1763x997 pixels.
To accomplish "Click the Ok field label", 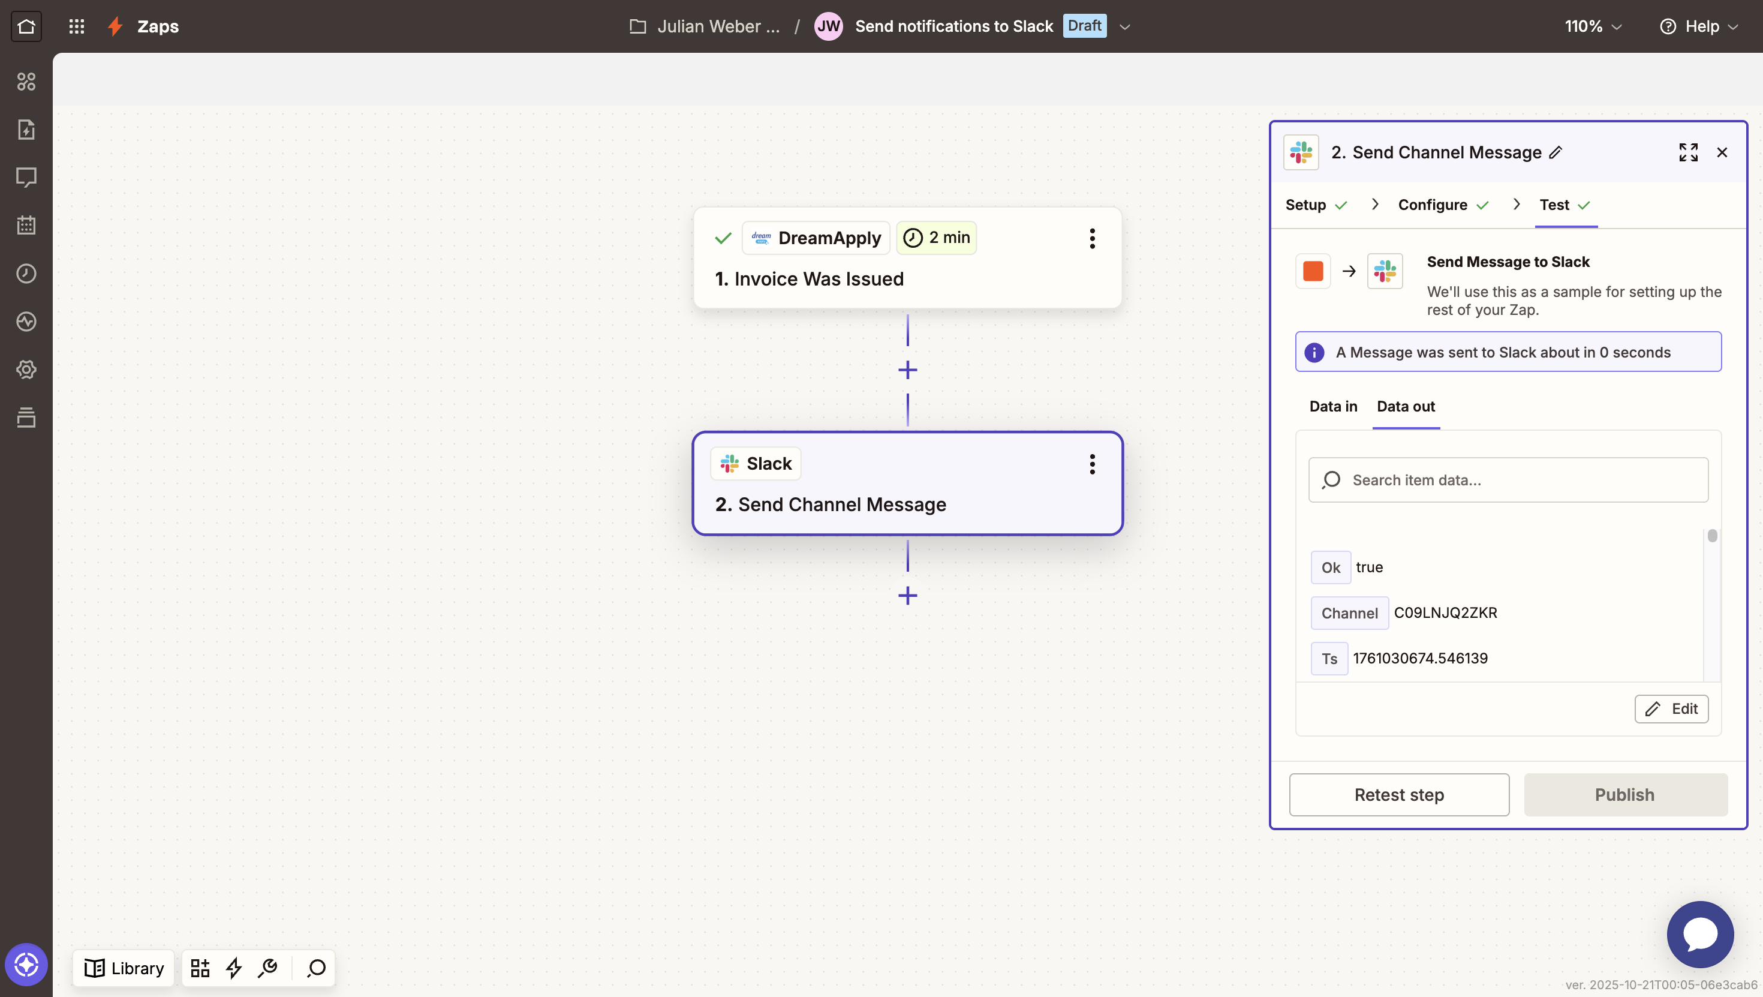I will pos(1331,567).
